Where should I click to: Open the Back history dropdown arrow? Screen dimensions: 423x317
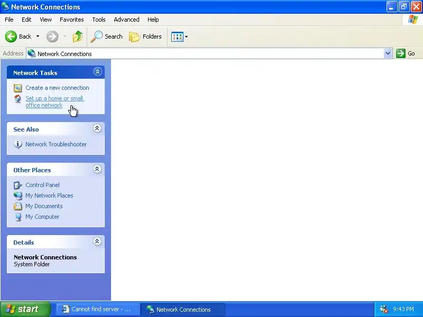pos(38,36)
